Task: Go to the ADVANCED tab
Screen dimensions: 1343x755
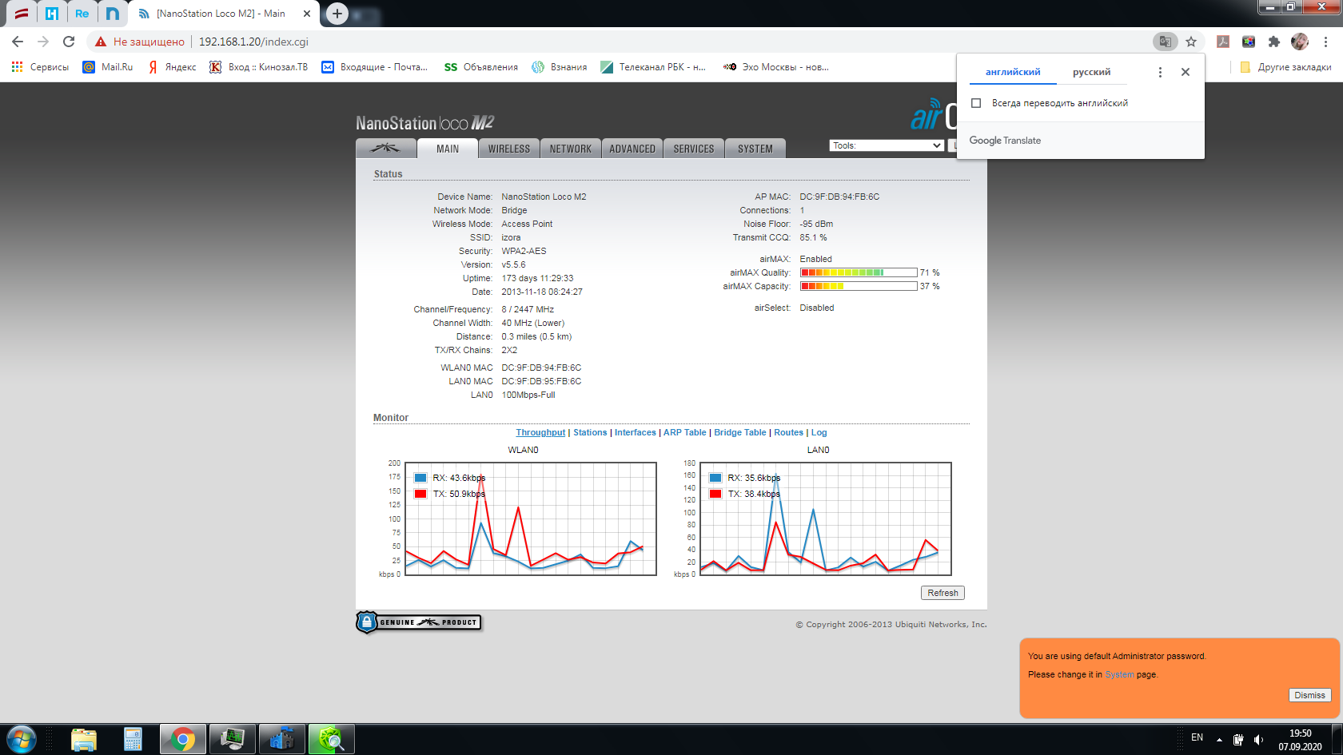Action: pos(632,149)
